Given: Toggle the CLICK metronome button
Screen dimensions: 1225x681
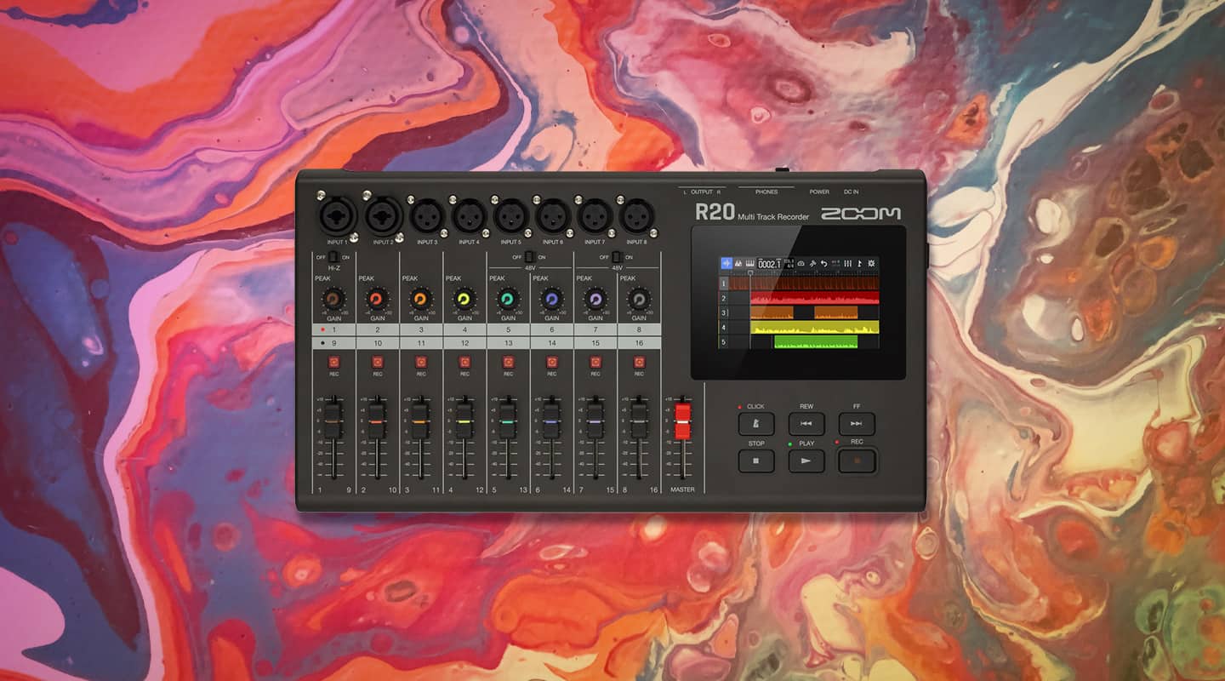Looking at the screenshot, I should click(x=755, y=424).
